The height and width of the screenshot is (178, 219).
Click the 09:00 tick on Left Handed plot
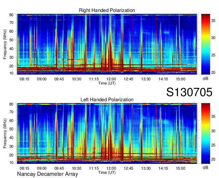pos(42,168)
